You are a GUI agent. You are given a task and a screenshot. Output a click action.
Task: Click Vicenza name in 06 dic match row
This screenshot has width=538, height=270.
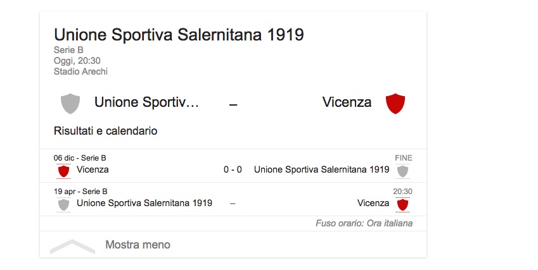pos(93,169)
